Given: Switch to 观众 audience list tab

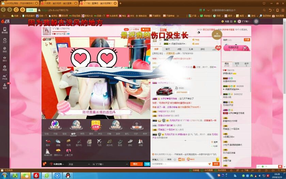Looking at the screenshot, I should 227,64.
